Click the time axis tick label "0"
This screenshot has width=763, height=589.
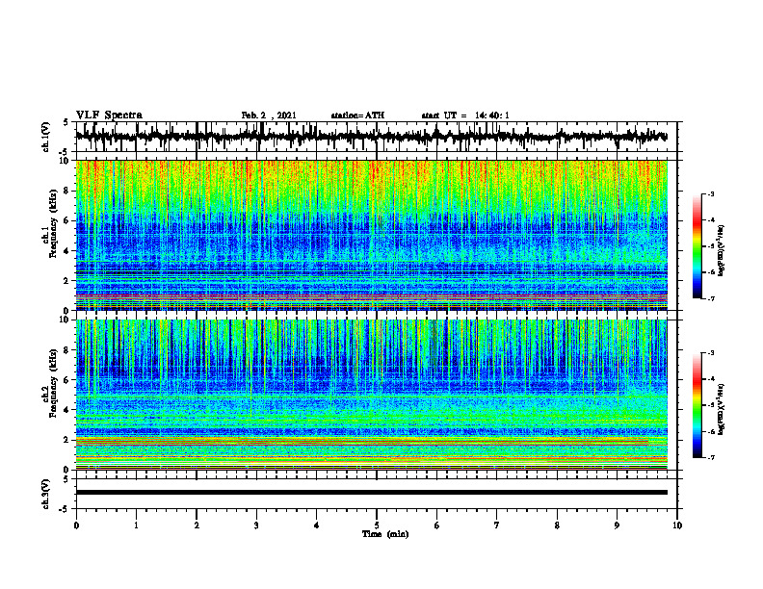click(x=76, y=525)
